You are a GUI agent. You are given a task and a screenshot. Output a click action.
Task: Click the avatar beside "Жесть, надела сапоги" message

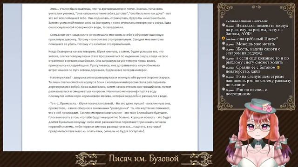click(x=223, y=49)
